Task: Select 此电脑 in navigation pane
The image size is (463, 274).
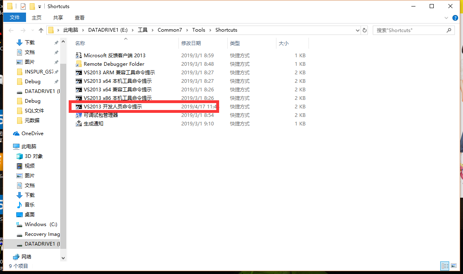Action: [28, 146]
